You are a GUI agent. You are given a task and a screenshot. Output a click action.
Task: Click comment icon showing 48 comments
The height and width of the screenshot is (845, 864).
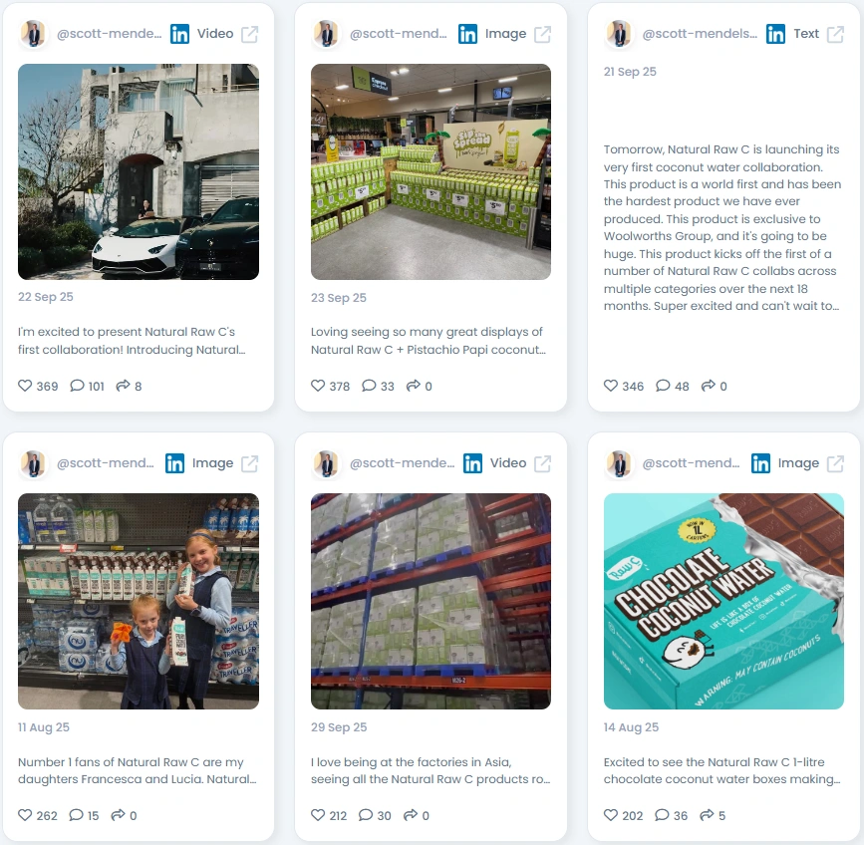point(663,386)
